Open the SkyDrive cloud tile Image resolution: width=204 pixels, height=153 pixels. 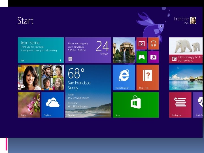click(x=53, y=105)
